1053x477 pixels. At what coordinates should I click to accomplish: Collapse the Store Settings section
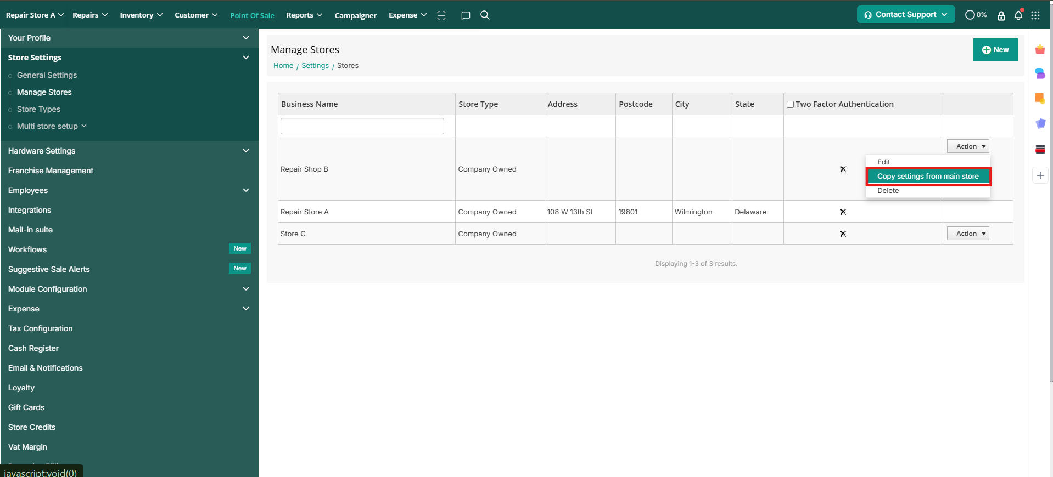click(x=129, y=58)
